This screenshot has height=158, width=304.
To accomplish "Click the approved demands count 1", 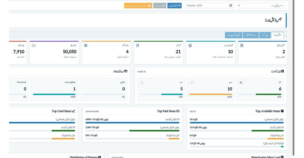I will pyautogui.click(x=74, y=89).
